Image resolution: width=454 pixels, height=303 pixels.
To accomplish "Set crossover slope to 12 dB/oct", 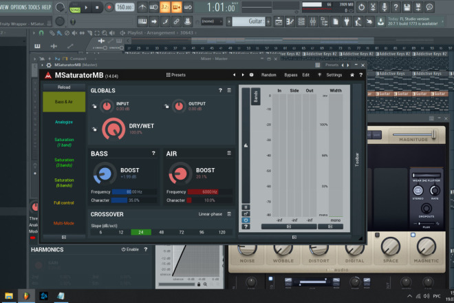I will (x=121, y=232).
